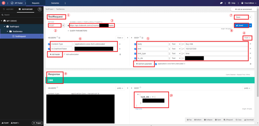Open the Send options dropdown arrow
259x126 pixels.
click(251, 26)
